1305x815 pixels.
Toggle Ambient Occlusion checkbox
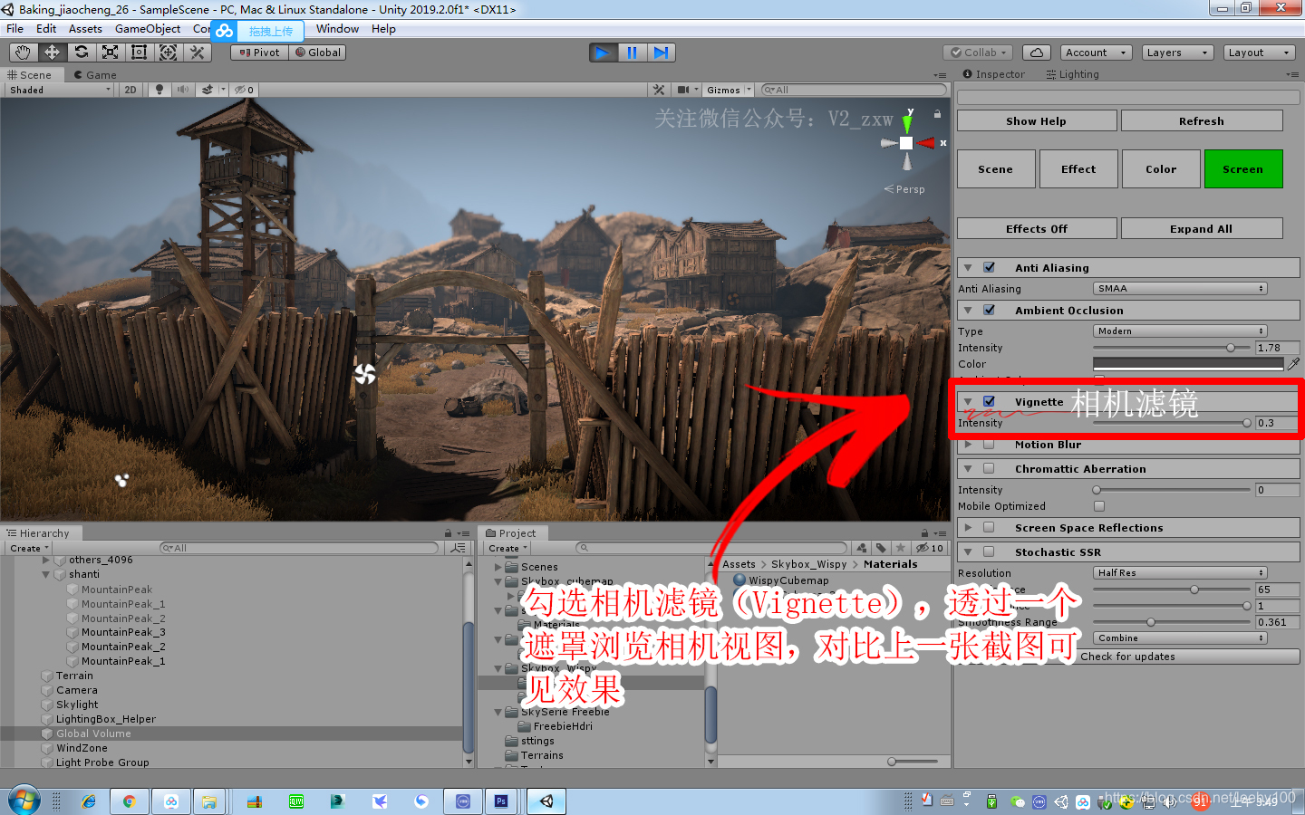[x=989, y=310]
